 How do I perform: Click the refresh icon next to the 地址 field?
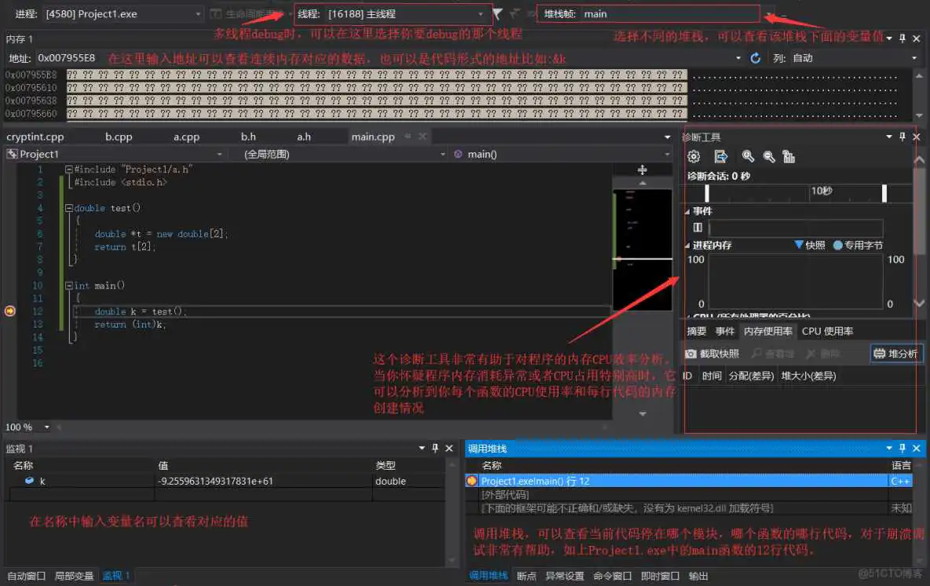(755, 57)
